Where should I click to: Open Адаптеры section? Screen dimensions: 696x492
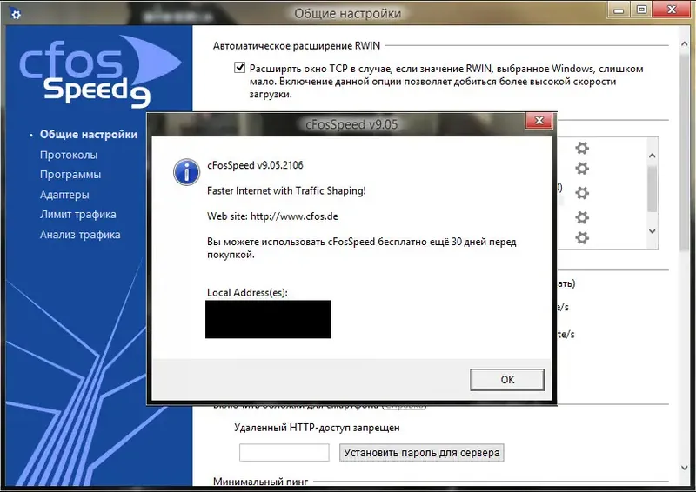[64, 195]
